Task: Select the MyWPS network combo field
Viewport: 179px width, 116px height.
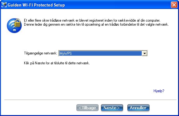Action: click(103, 53)
